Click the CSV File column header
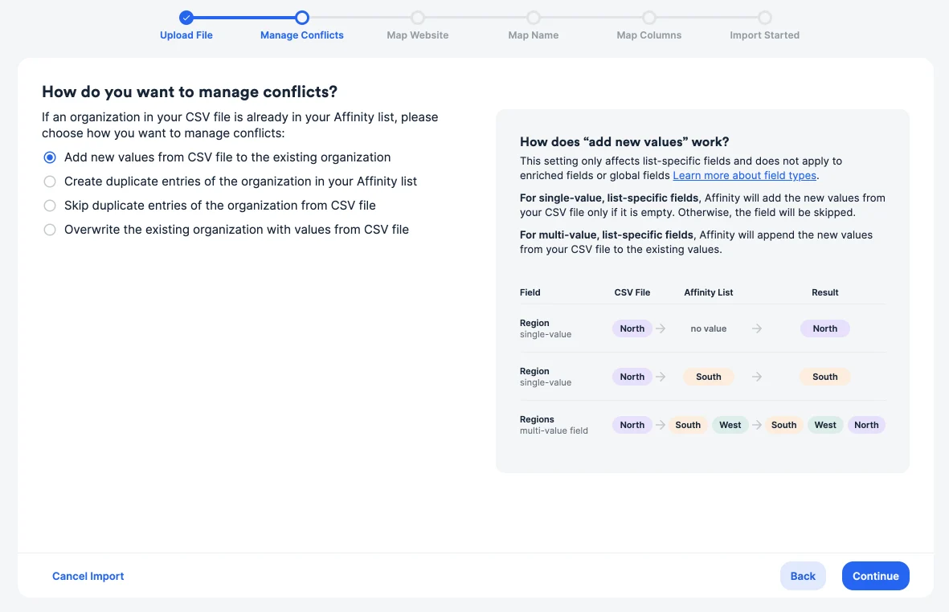The image size is (949, 612). point(632,292)
